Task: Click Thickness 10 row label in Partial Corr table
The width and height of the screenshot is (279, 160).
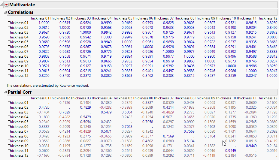Action: (x=18, y=146)
